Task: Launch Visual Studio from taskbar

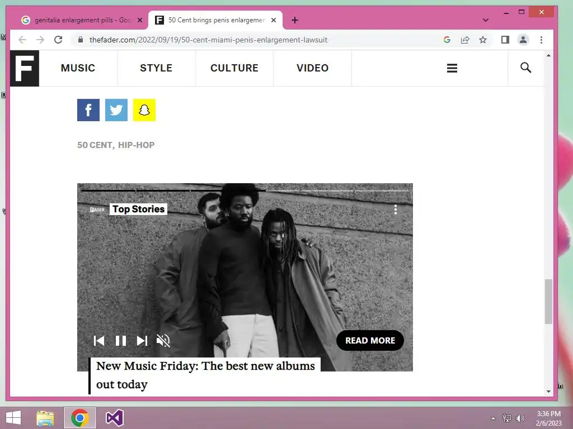Action: (114, 418)
